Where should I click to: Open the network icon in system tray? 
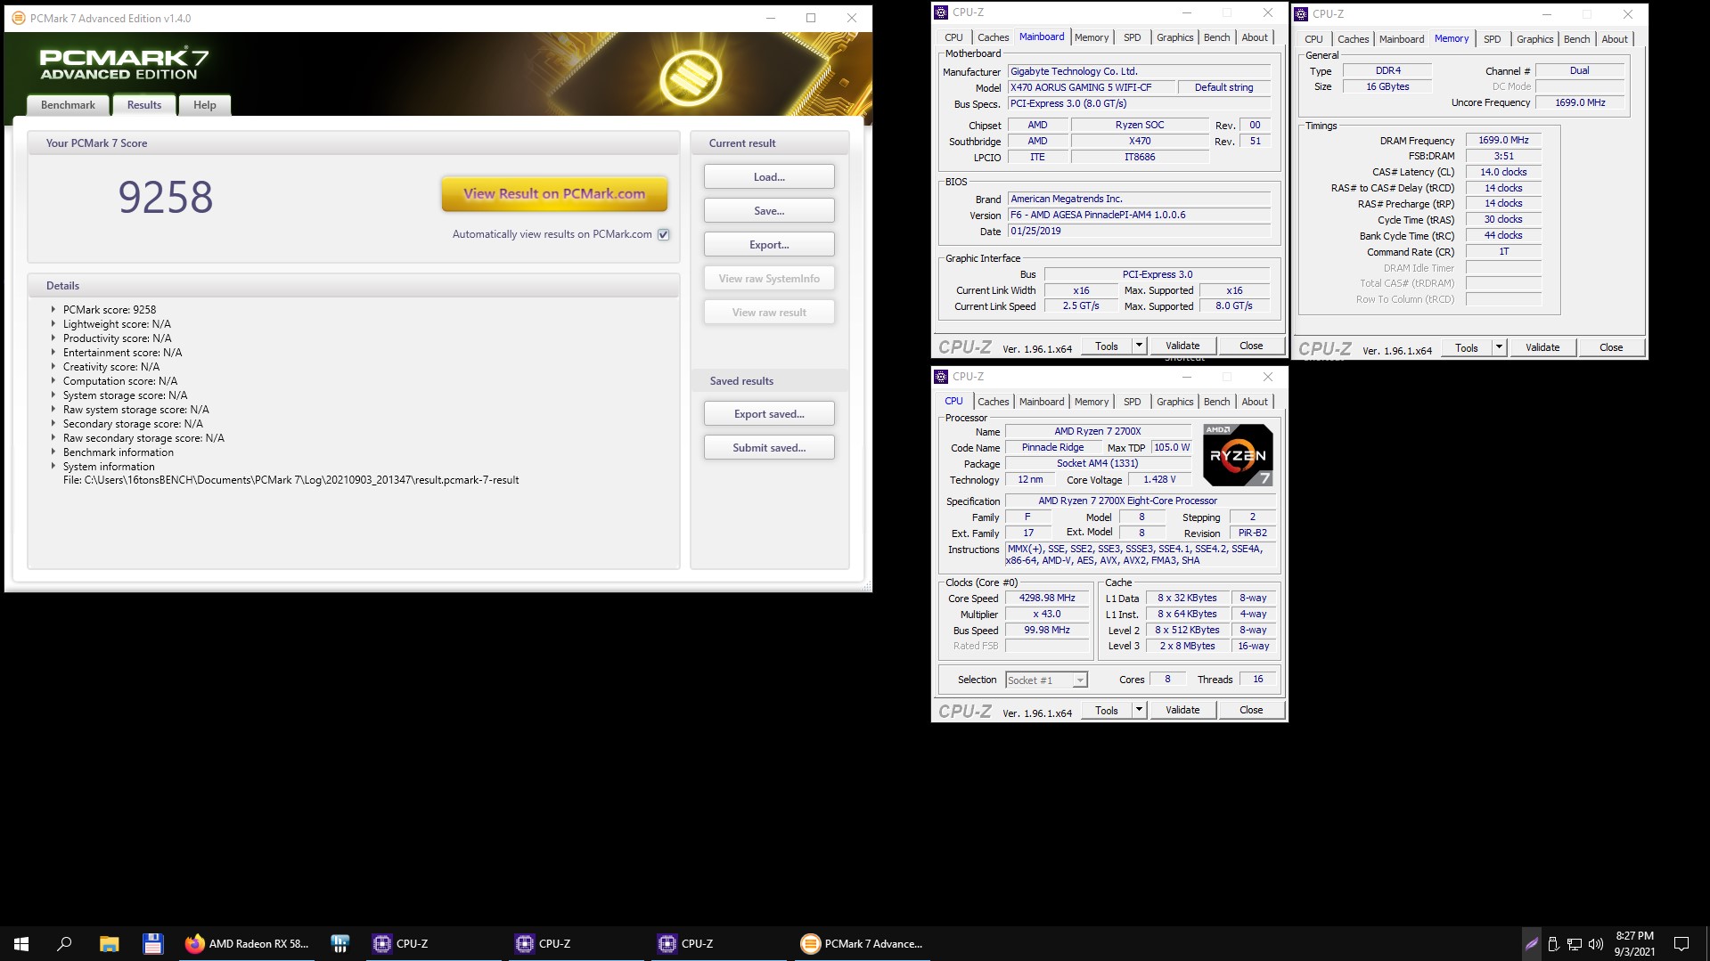click(1575, 943)
